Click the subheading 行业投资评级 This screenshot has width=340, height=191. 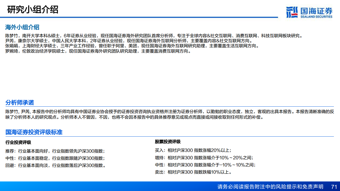18,142
